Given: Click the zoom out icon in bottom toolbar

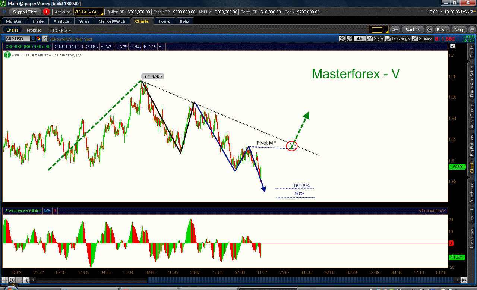Looking at the screenshot, I should coord(19,280).
